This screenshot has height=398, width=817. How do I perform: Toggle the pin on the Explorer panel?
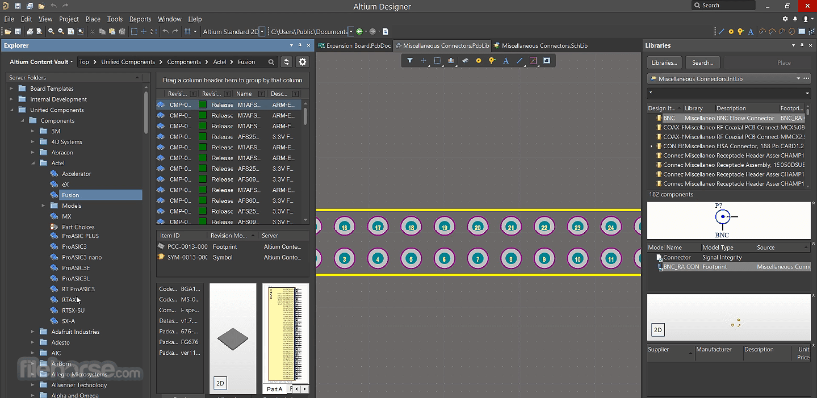click(x=300, y=45)
